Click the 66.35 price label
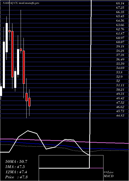The height and width of the screenshot is (181, 129). (120, 12)
